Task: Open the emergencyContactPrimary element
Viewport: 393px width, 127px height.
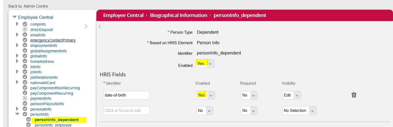Action: (53, 40)
